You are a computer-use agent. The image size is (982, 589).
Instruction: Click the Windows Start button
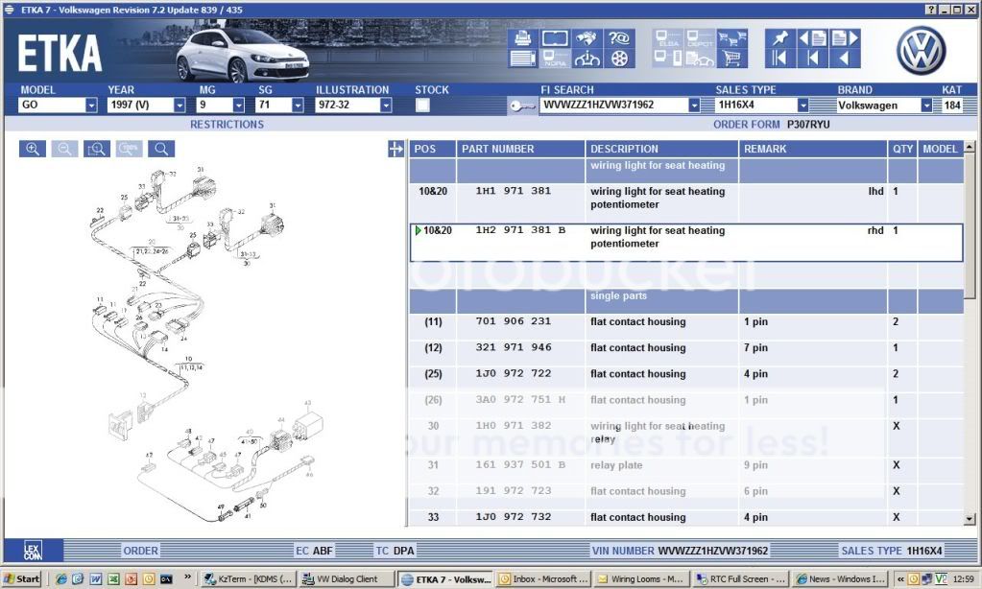(22, 579)
